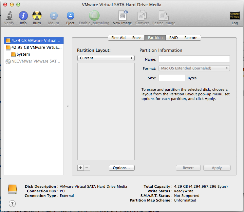244x212 pixels.
Task: Click the empty partition layout map
Action: coord(106,111)
